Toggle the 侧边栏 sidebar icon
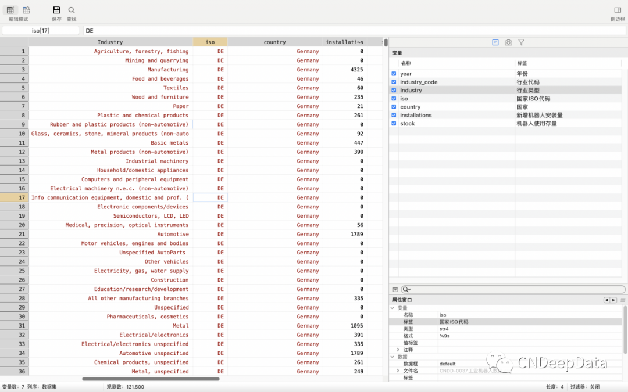 pos(618,10)
